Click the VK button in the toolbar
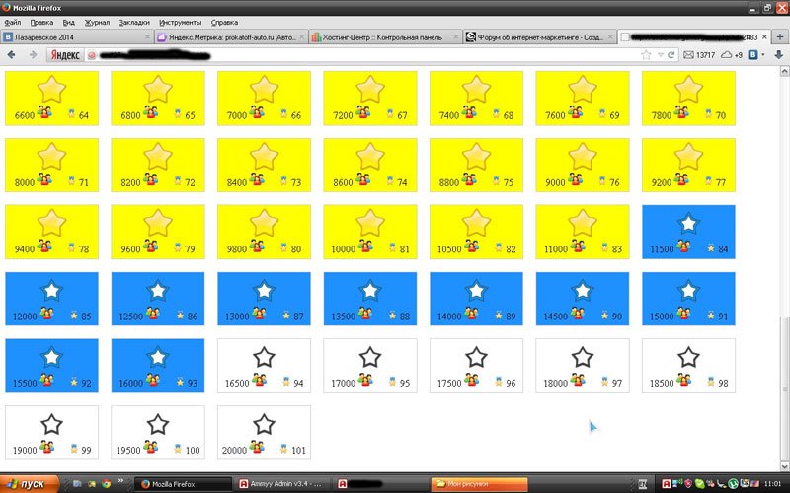Screen dimensions: 790x493 [x=752, y=55]
